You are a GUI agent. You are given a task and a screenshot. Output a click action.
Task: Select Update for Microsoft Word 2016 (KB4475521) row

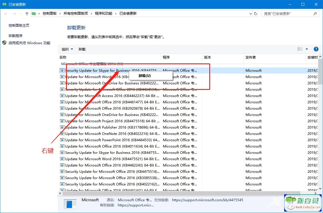(x=188, y=159)
